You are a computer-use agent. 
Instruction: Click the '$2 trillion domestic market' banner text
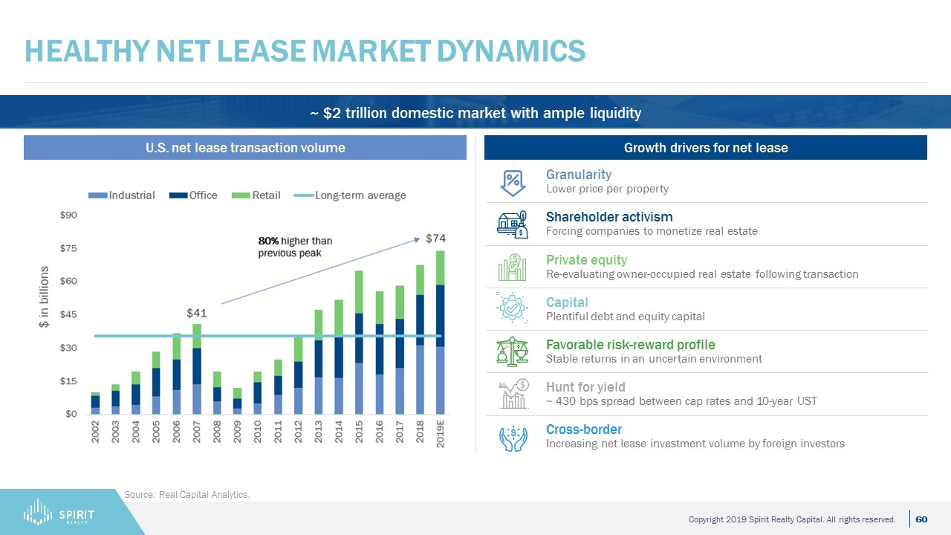point(475,113)
